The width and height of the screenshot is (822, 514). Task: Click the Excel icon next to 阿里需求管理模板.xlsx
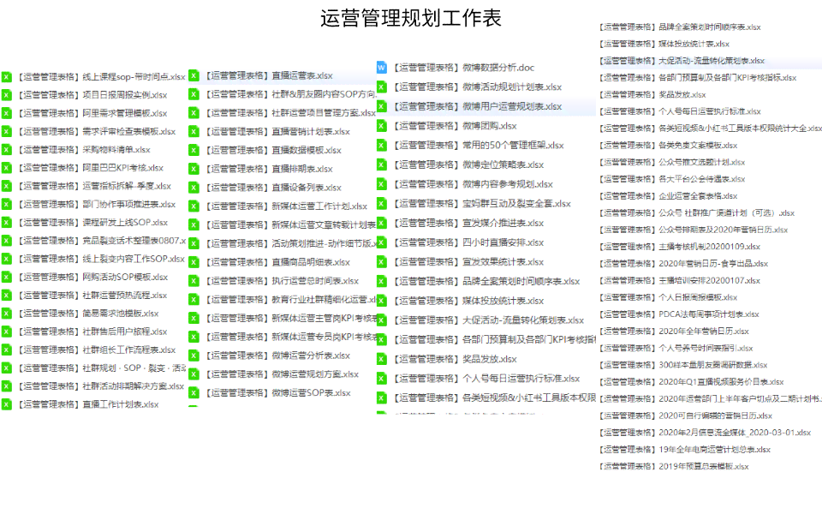(6, 113)
